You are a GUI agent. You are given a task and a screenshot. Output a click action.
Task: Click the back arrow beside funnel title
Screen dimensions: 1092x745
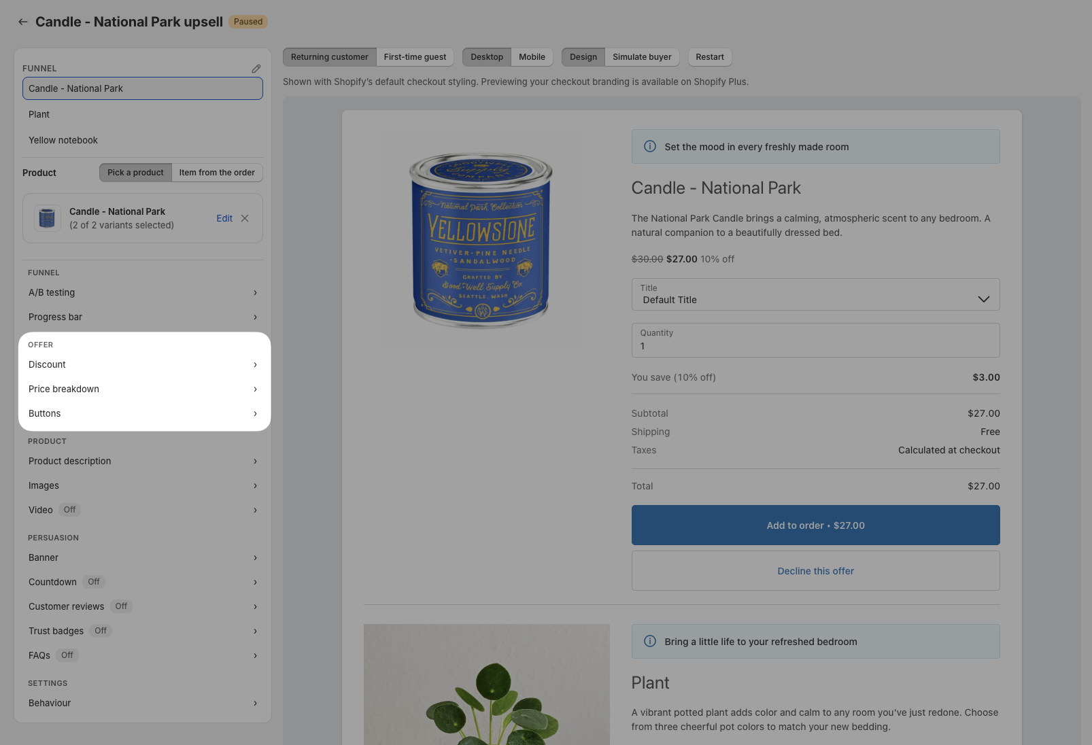click(23, 22)
